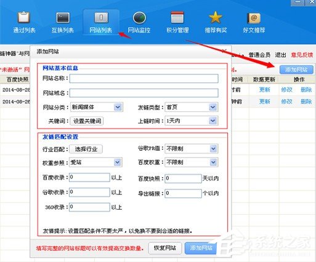The image size is (316, 262).
Task: Click the 意见反馈 link
Action: tap(302, 55)
